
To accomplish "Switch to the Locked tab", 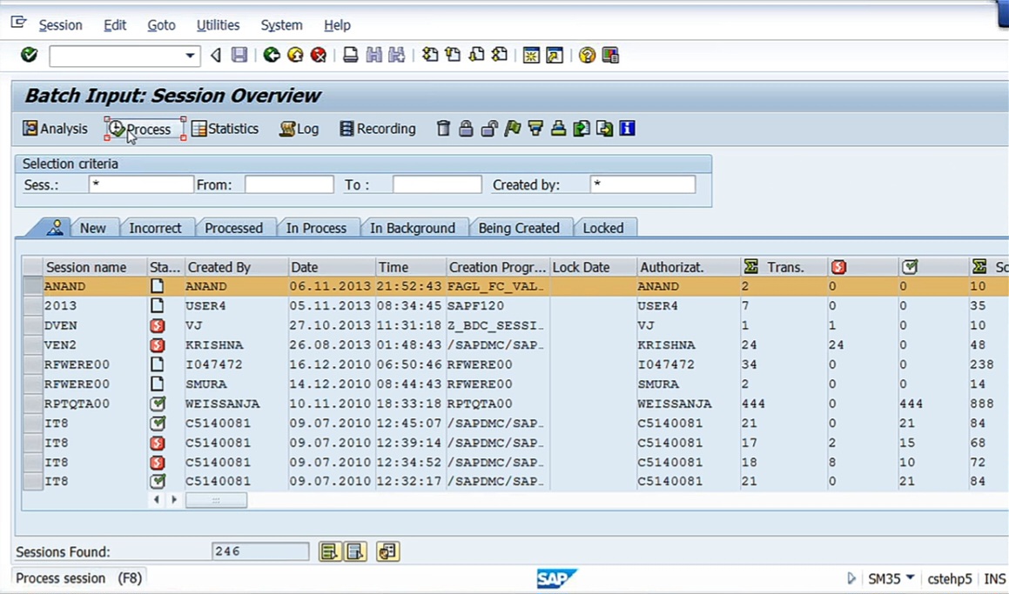I will [x=603, y=228].
